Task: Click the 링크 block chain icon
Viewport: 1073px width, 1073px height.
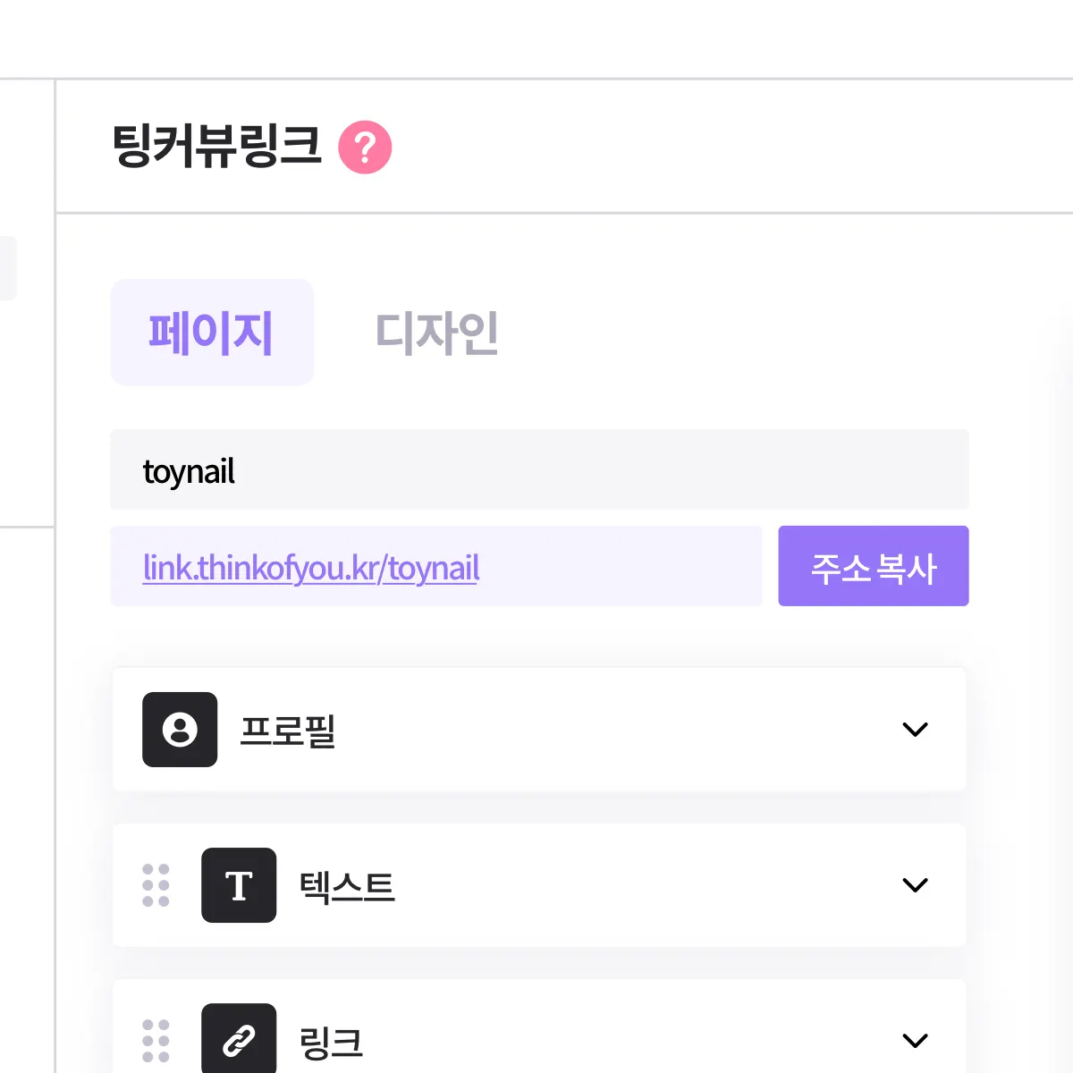Action: click(x=239, y=1039)
